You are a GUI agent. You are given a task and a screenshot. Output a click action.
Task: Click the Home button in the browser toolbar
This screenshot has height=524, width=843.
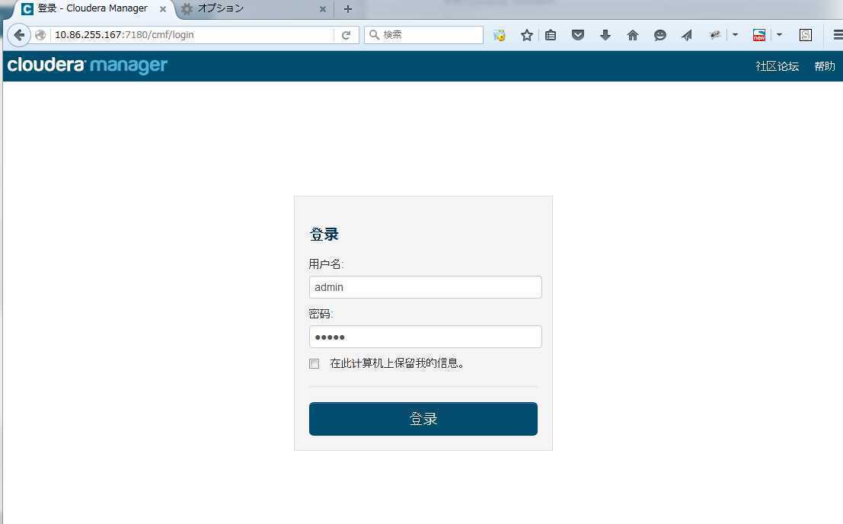click(633, 34)
